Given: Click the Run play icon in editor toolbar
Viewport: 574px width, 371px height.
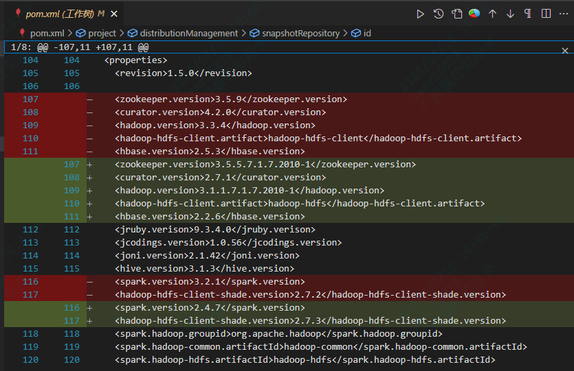Looking at the screenshot, I should (420, 14).
